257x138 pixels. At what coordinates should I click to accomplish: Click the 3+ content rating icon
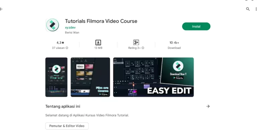(x=136, y=43)
